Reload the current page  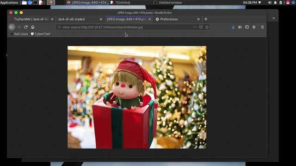(x=26, y=27)
